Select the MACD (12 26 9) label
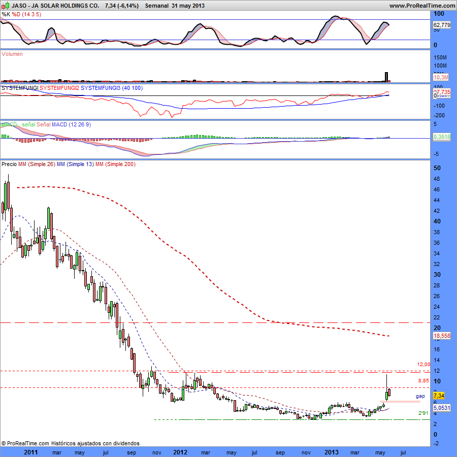Image resolution: width=457 pixels, height=457 pixels. pos(71,124)
